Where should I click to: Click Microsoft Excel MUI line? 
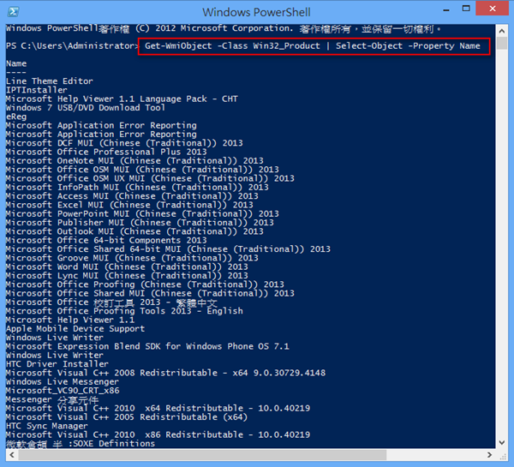pos(129,205)
